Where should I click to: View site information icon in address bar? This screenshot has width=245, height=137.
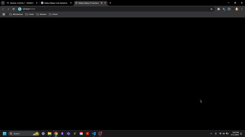(x=20, y=9)
